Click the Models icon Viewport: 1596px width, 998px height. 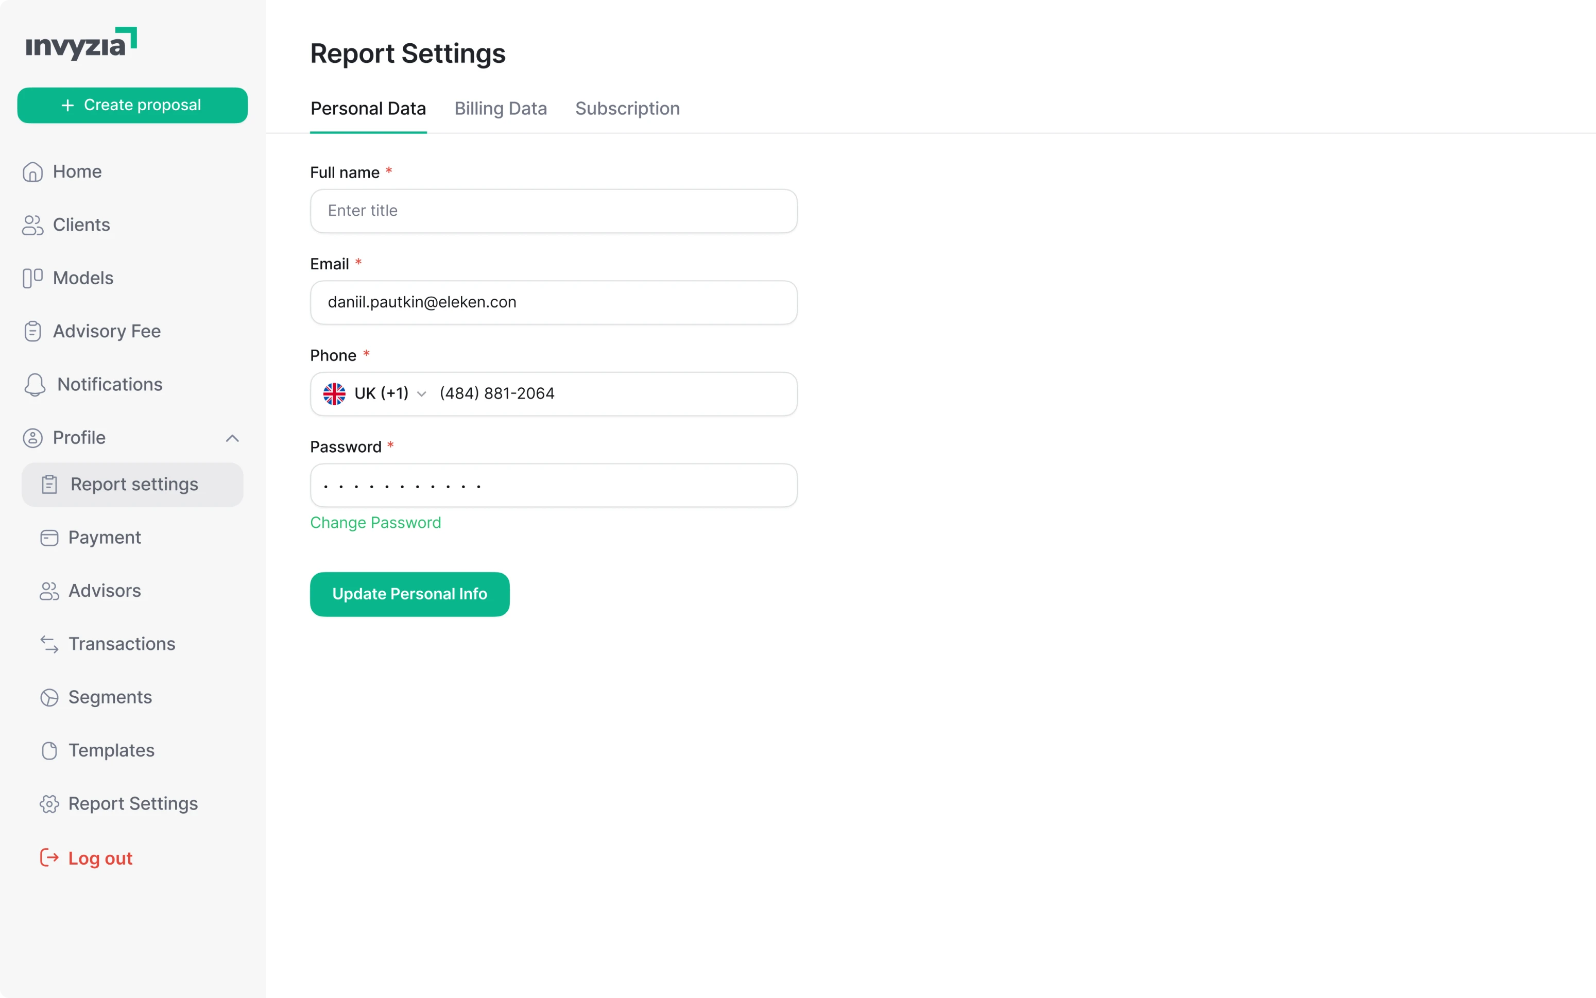pos(33,278)
